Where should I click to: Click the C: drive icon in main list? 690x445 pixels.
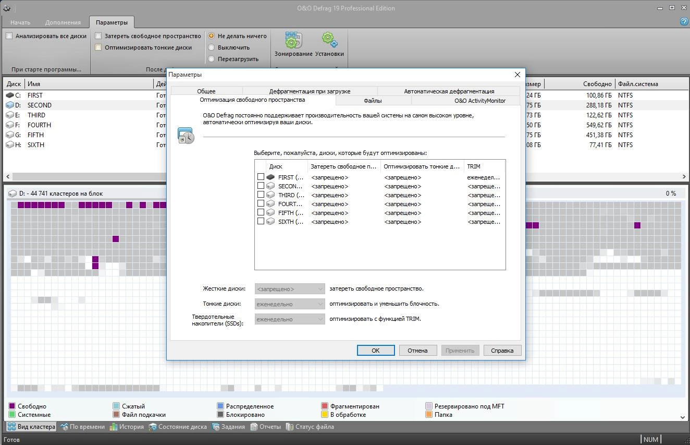(9, 95)
